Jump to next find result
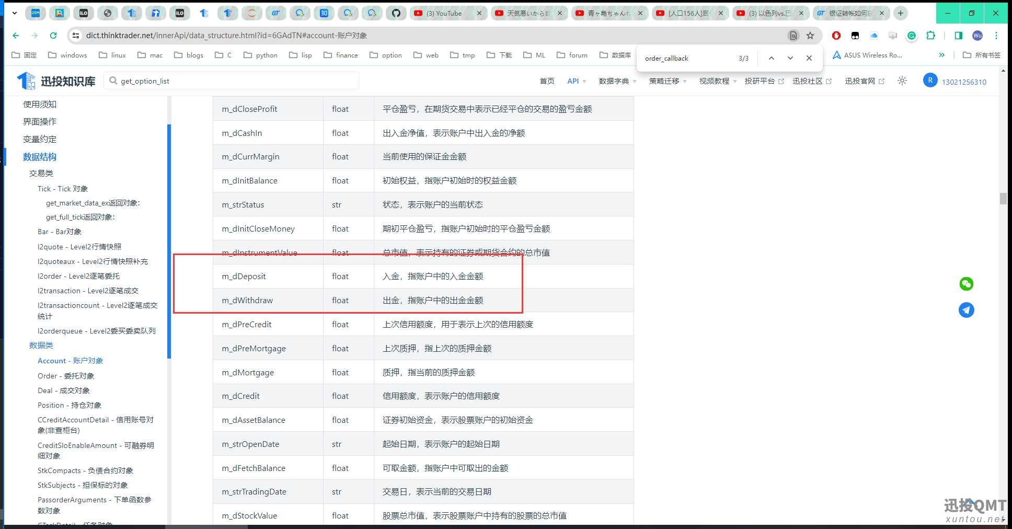1012x529 pixels. point(790,58)
